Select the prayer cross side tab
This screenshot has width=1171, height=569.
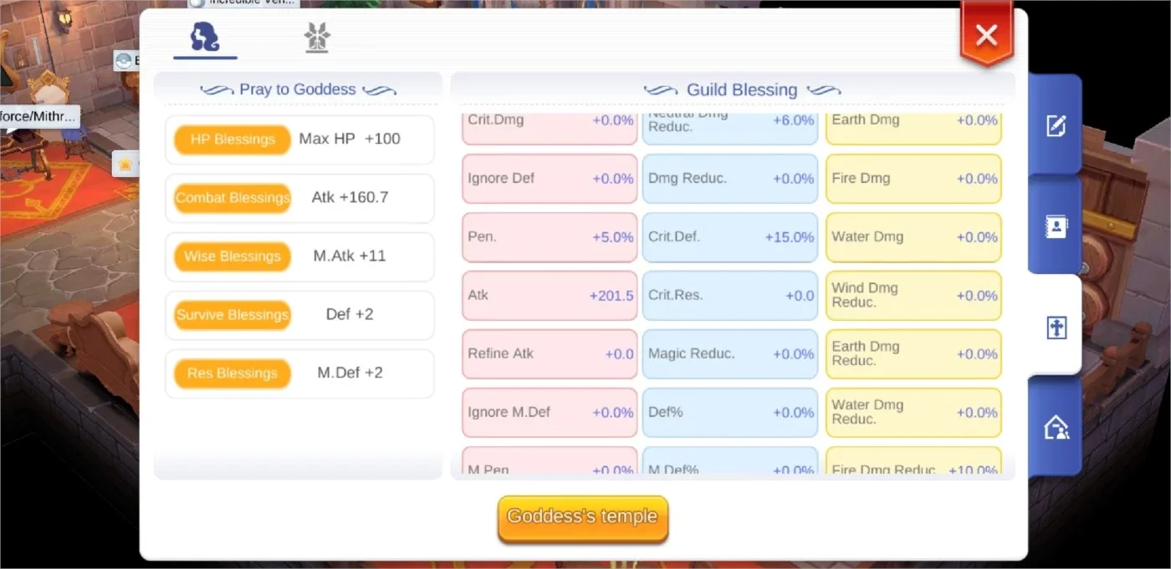[1056, 328]
